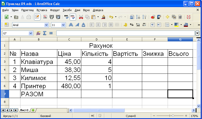This screenshot has width=202, height=119.
Task: Open the Background Color dropdown arrow
Action: [x=181, y=25]
